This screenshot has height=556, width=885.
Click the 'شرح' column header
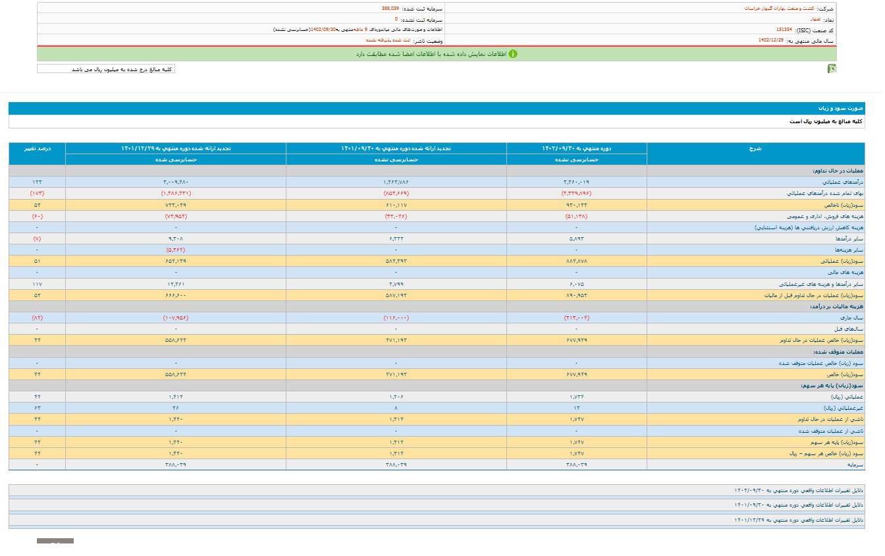point(755,148)
